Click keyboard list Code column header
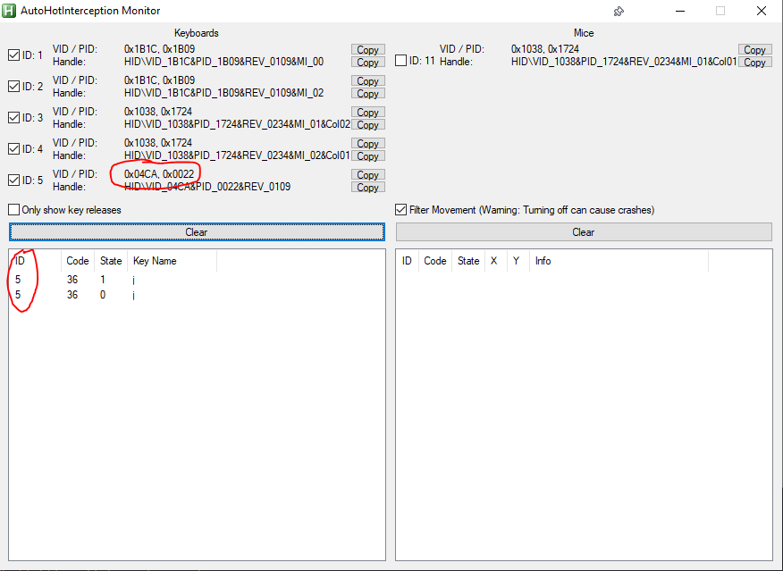783x571 pixels. 78,261
